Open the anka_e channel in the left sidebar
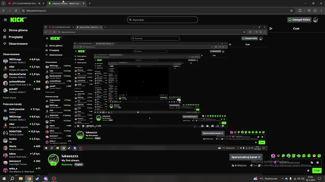Viewport: 325px width, 182px height. (x=22, y=170)
